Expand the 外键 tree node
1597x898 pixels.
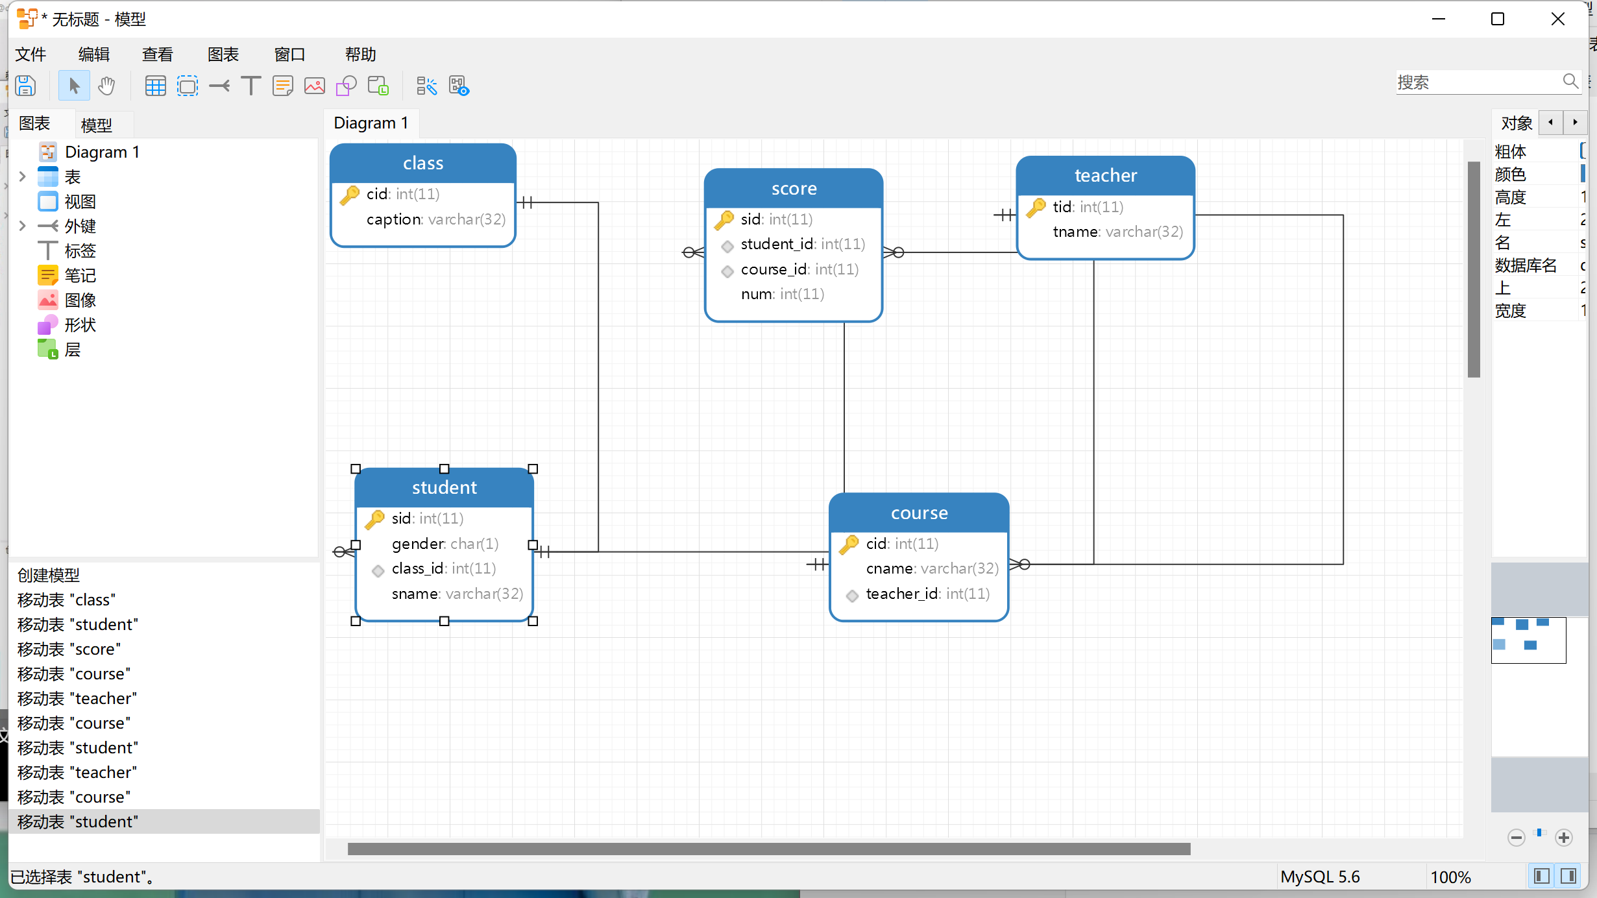tap(22, 226)
